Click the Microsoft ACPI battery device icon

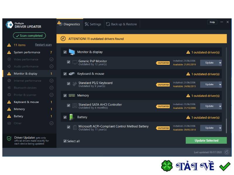tap(75, 127)
